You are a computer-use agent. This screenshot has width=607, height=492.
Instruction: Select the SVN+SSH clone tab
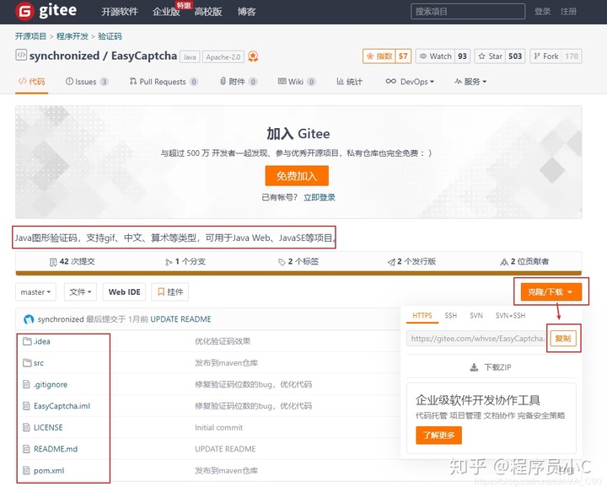510,316
